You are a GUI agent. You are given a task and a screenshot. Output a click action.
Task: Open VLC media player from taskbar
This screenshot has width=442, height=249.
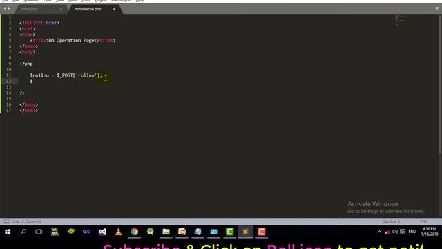118,232
